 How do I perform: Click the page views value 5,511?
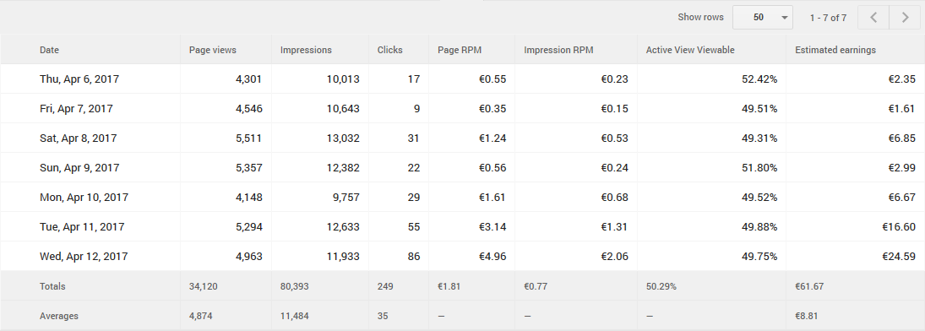(249, 138)
